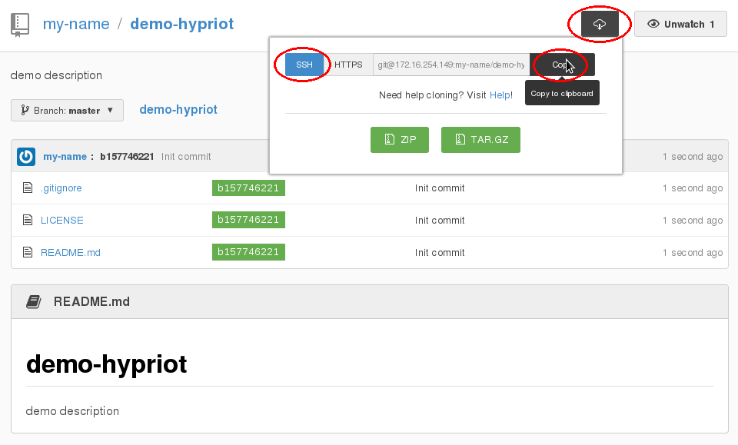The width and height of the screenshot is (738, 445).
Task: Click the branch icon in the Branch selector
Action: (25, 110)
